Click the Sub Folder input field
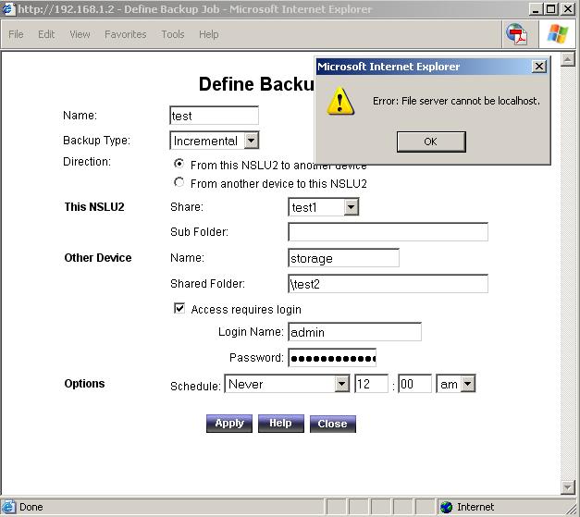Image resolution: width=580 pixels, height=517 pixels. [x=388, y=232]
